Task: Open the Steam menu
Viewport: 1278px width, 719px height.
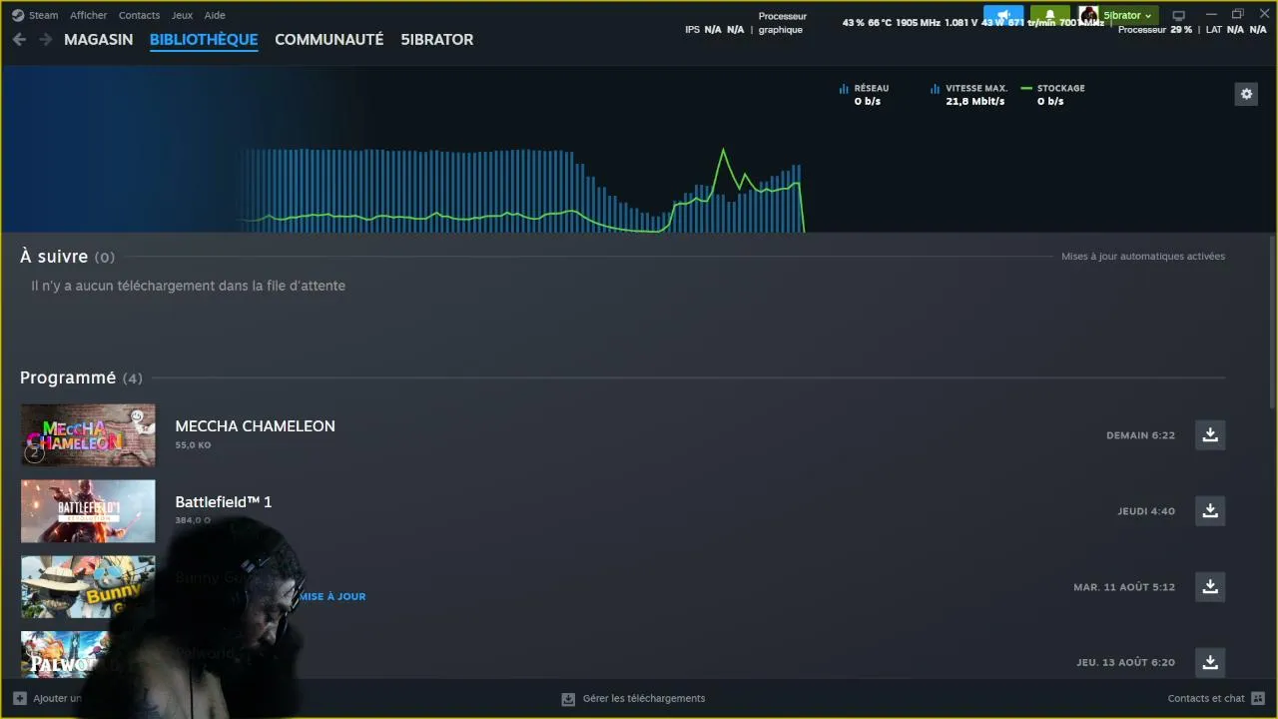Action: 44,15
